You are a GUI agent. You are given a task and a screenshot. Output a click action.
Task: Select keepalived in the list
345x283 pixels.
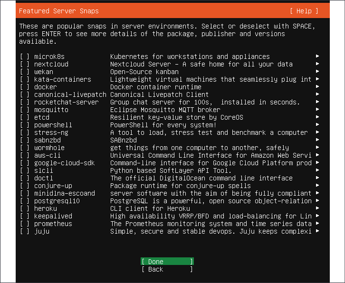(x=53, y=216)
